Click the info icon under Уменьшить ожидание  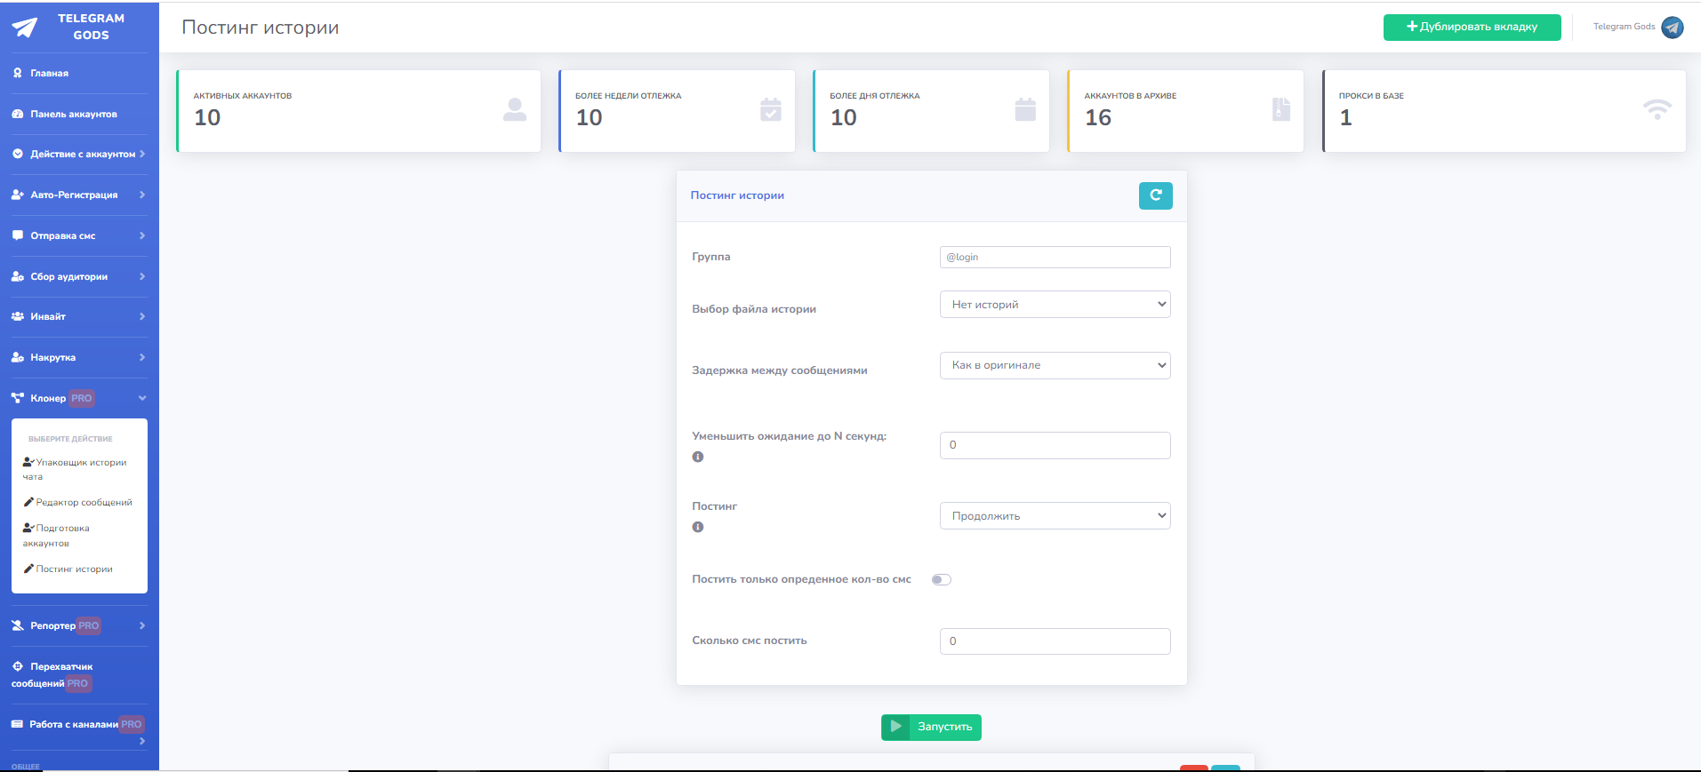tap(698, 457)
